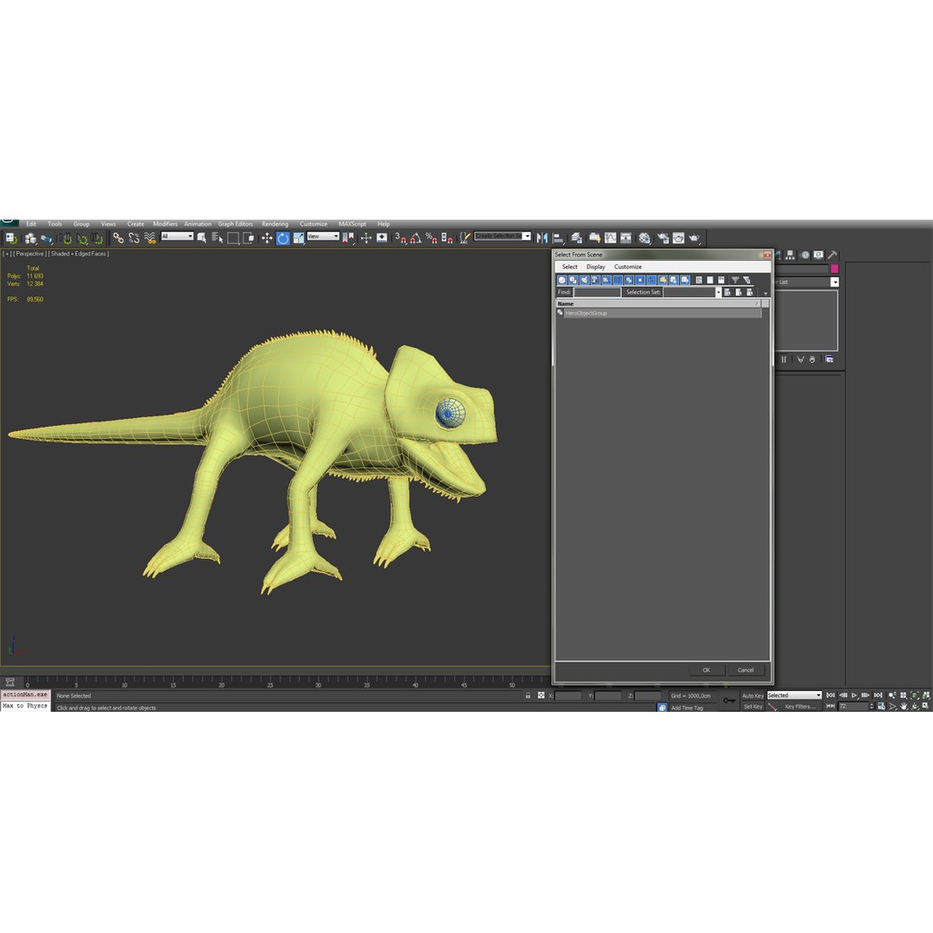
Task: Click OK in Select From Scene dialog
Action: tap(707, 670)
